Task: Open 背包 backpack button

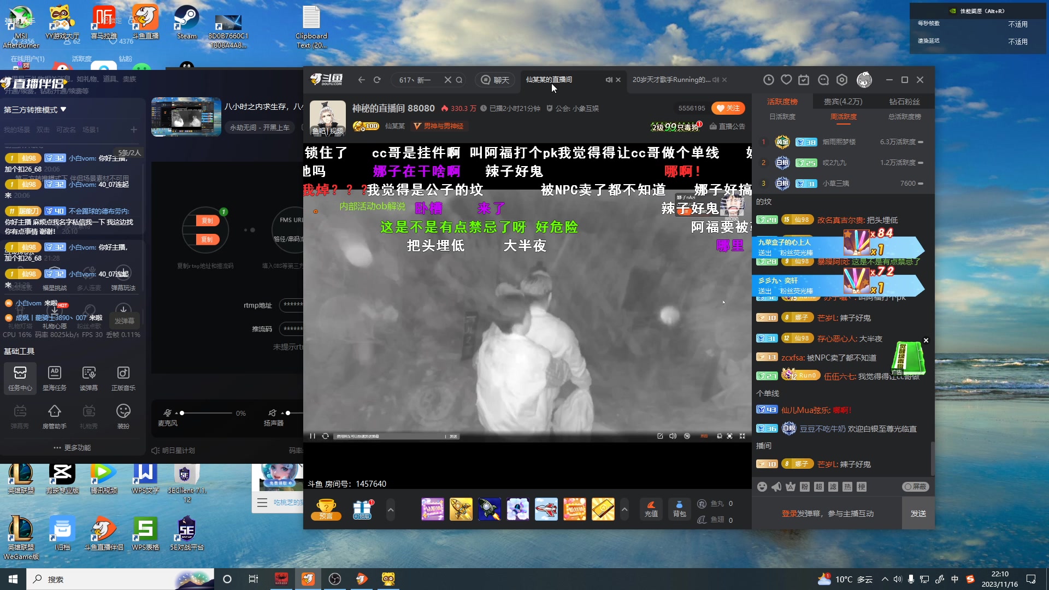Action: tap(679, 509)
